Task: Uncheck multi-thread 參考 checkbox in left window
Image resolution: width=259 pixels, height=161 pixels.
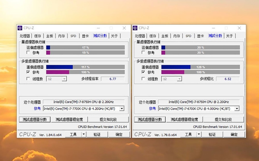Action: pyautogui.click(x=28, y=72)
